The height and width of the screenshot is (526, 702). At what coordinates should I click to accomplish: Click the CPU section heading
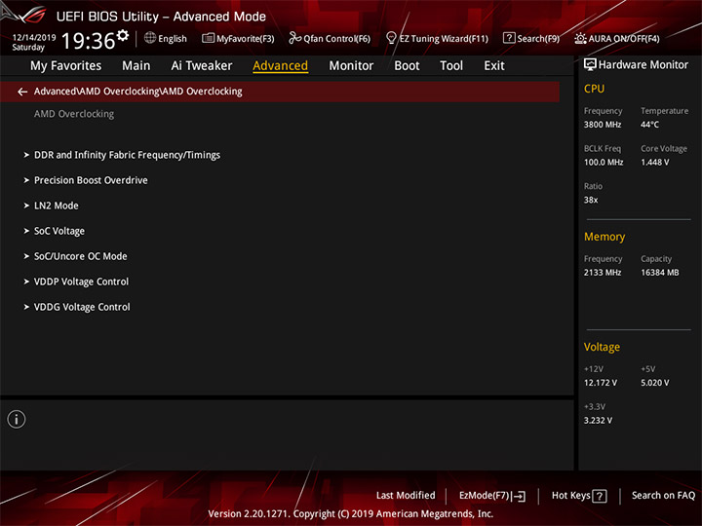coord(594,89)
